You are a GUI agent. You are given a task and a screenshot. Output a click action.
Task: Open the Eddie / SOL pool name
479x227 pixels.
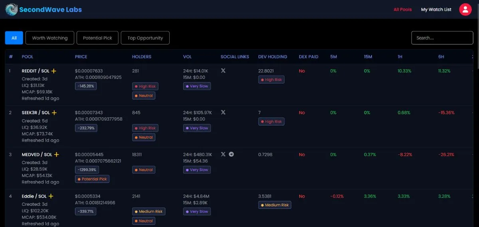34,196
